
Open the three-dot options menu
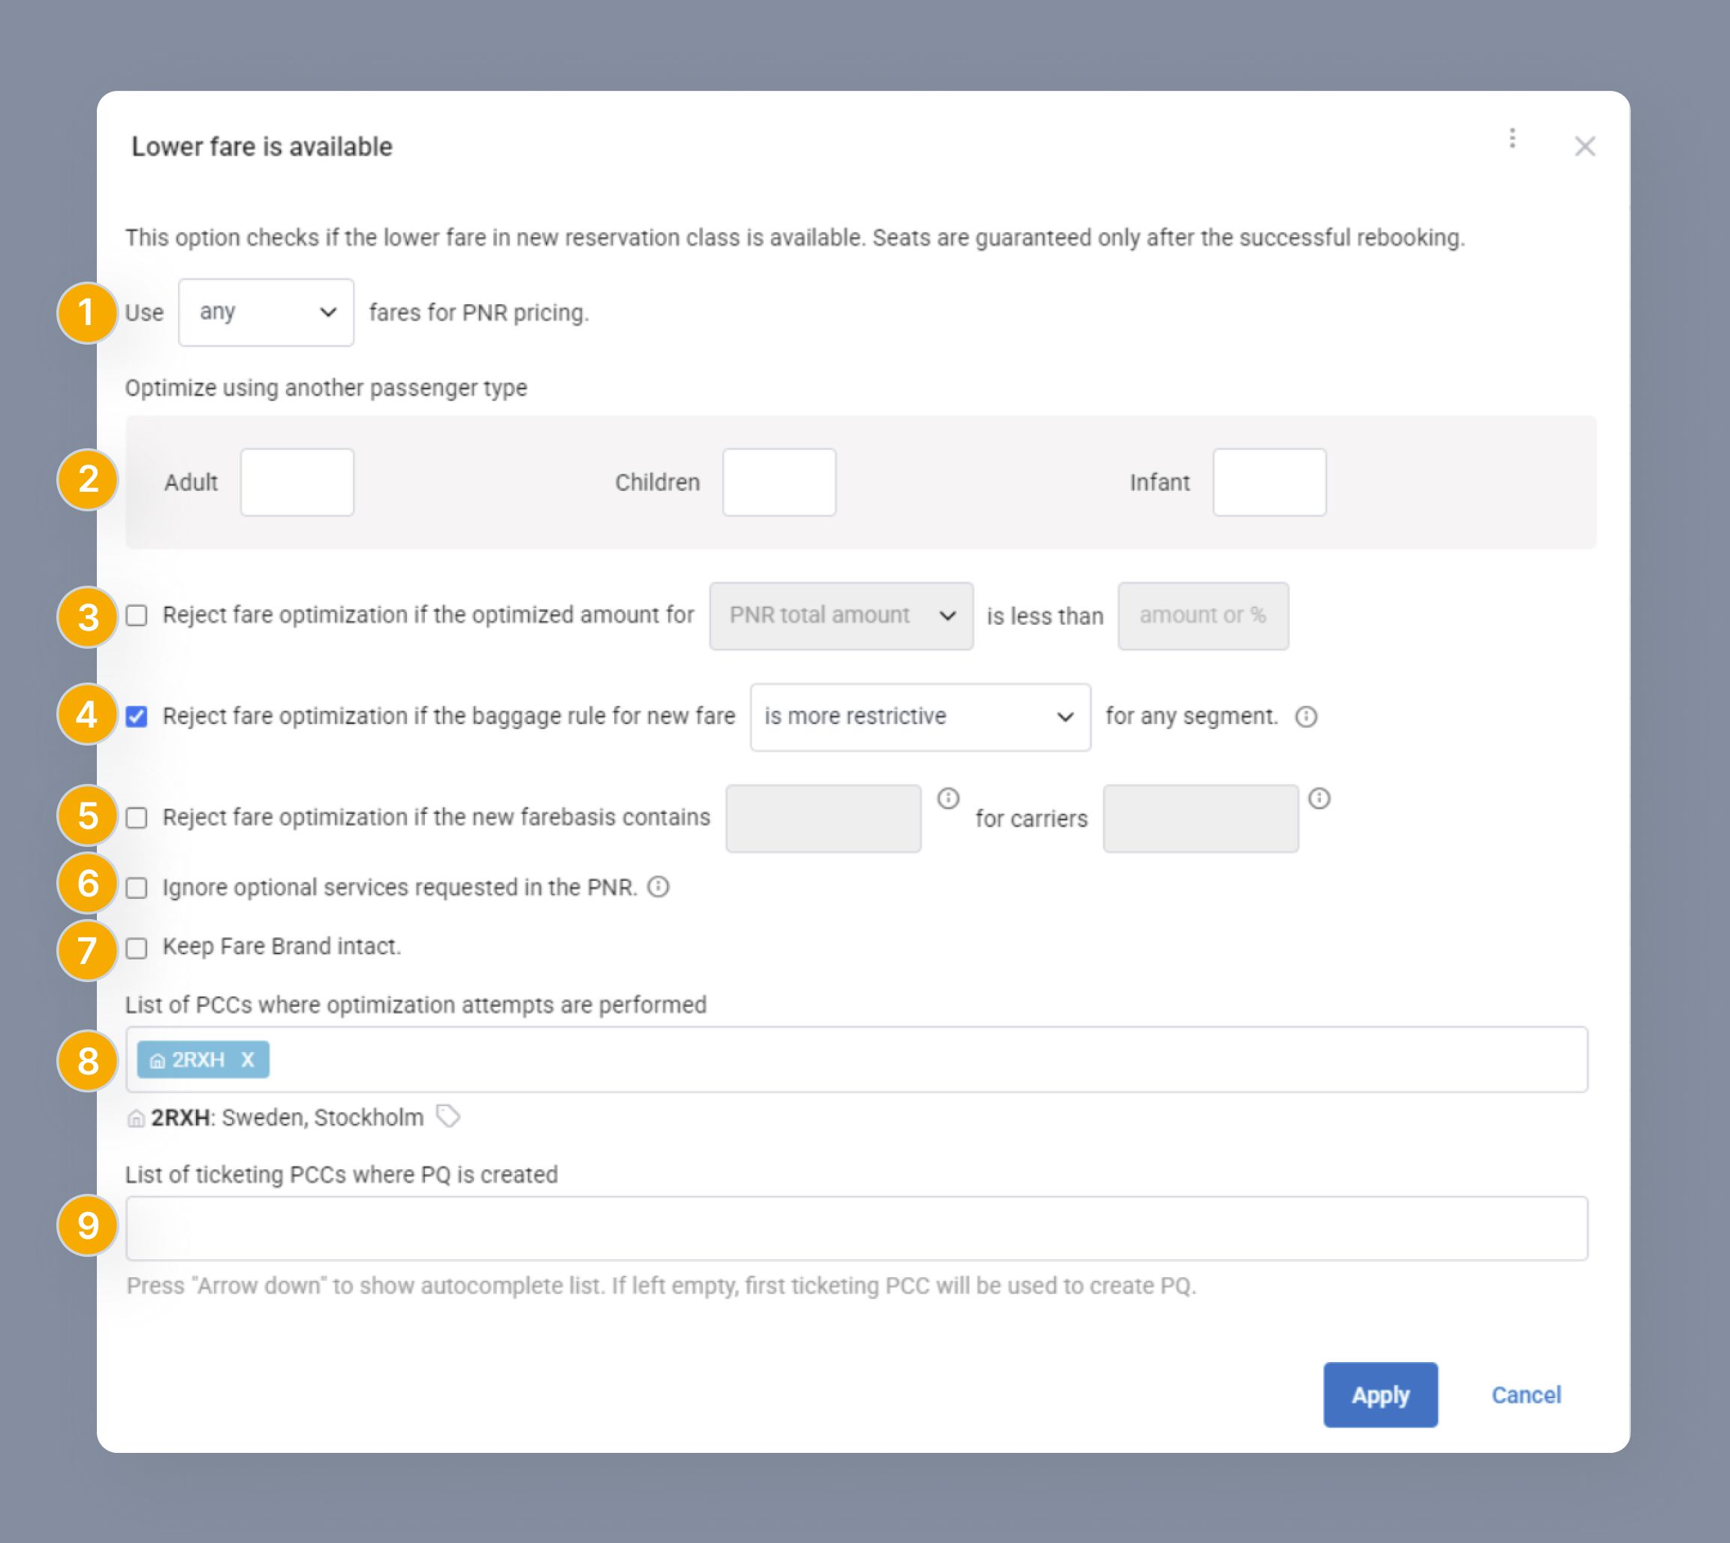click(x=1512, y=138)
